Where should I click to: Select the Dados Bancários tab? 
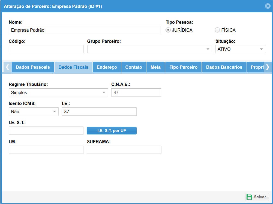(224, 67)
